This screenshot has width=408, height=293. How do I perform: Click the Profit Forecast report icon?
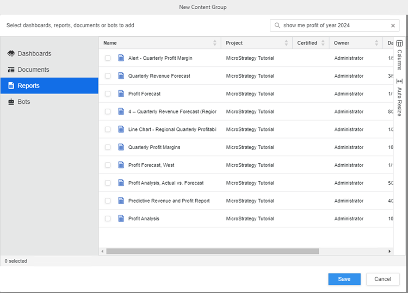(121, 93)
